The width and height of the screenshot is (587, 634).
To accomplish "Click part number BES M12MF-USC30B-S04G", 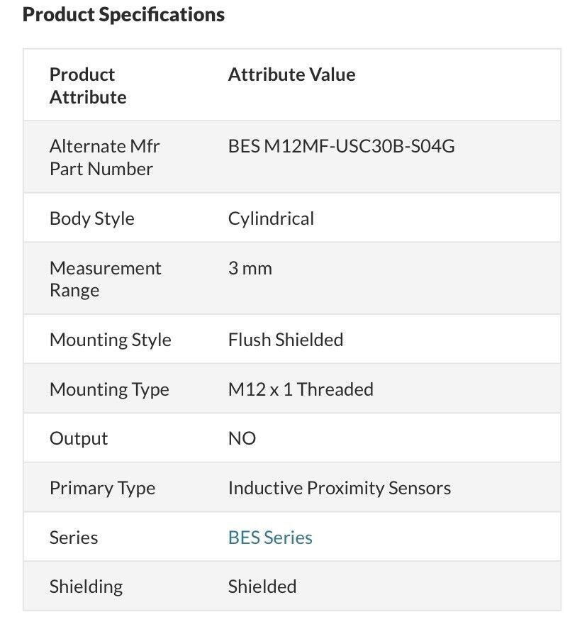I will point(342,146).
